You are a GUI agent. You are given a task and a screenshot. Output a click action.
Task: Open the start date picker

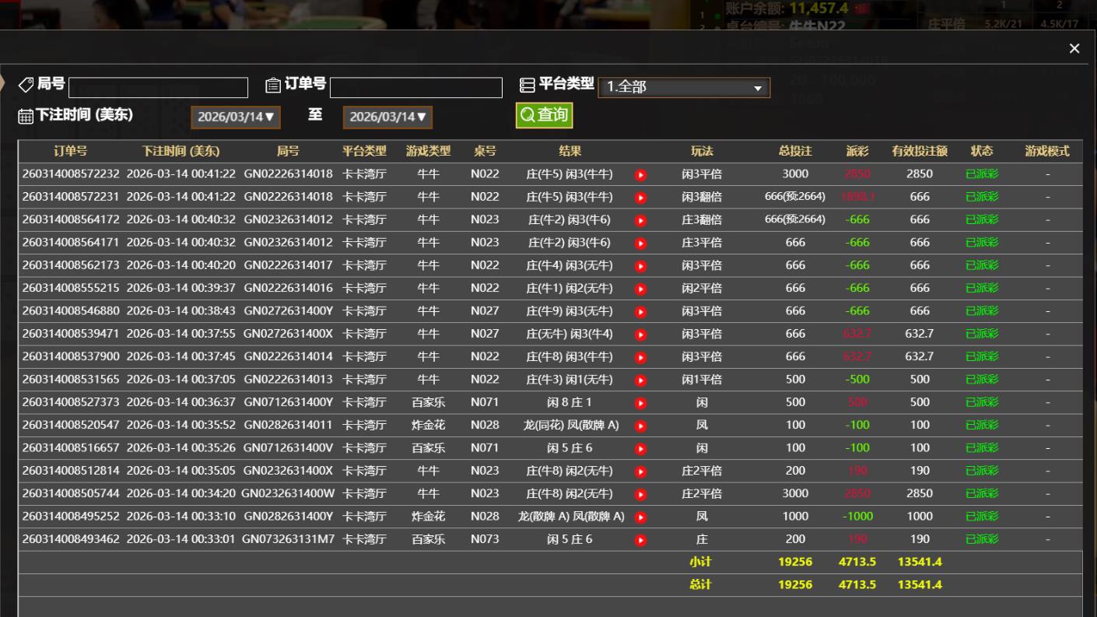236,117
